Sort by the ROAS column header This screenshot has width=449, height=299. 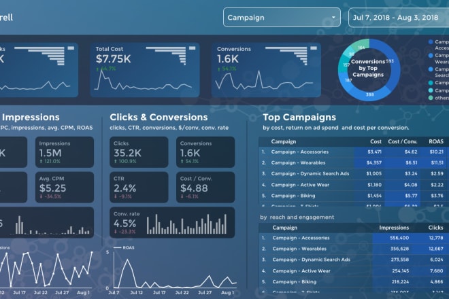[x=436, y=141]
